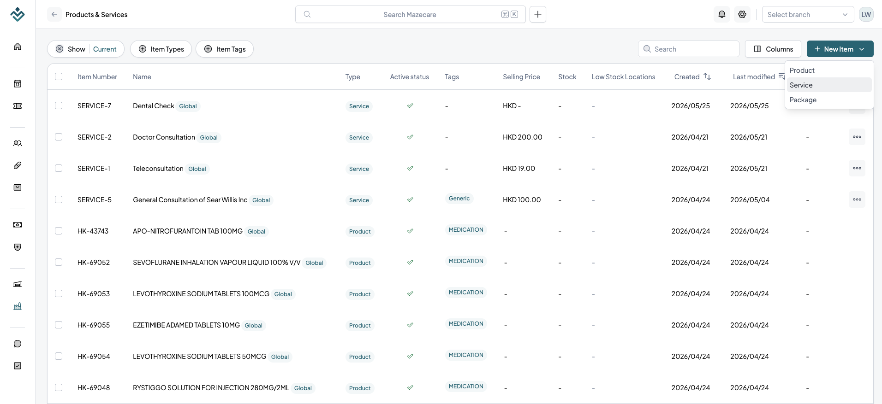Open more options for SERVICE-5 row
Viewport: 882px width, 404px height.
[x=857, y=199]
